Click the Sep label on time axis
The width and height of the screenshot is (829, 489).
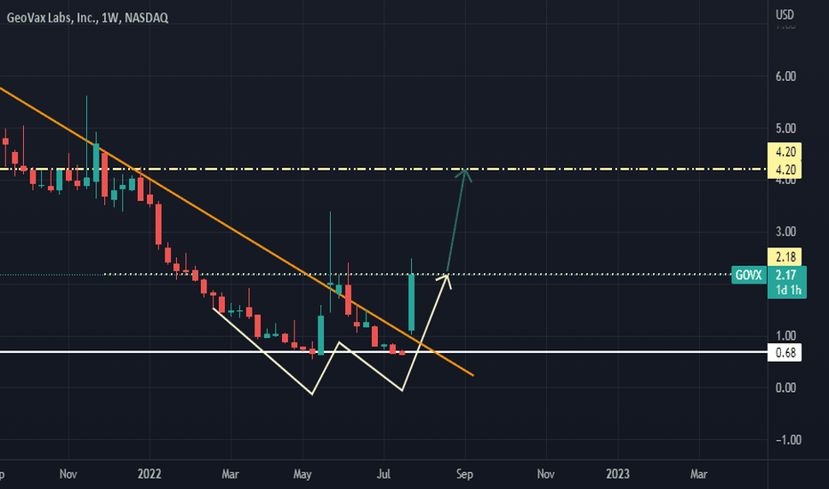click(464, 474)
